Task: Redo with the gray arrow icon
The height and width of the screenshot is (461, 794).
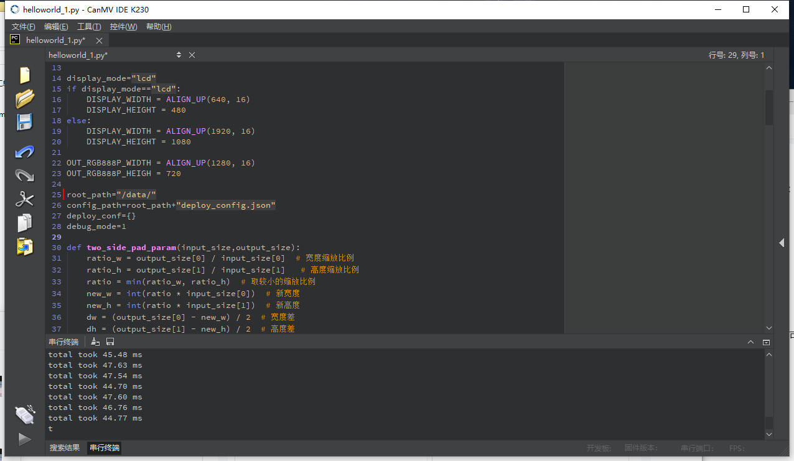Action: tap(25, 175)
